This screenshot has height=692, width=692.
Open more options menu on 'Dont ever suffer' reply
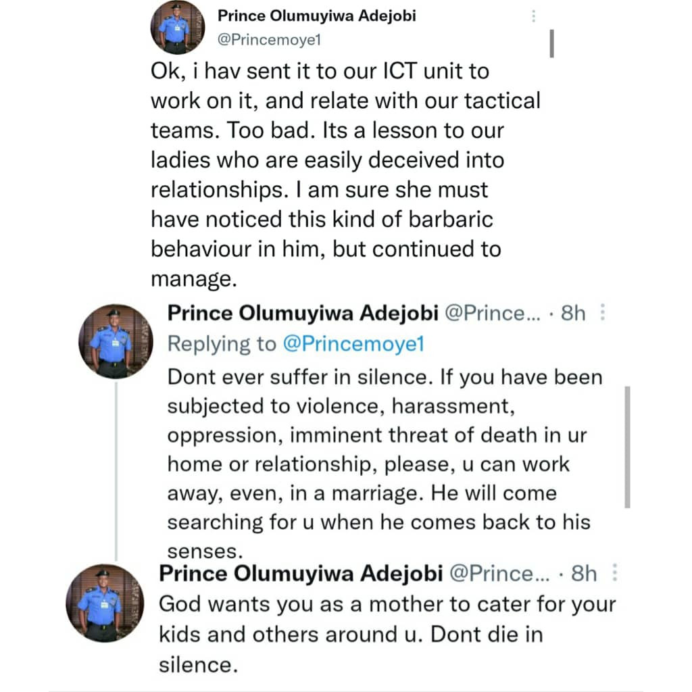pos(603,312)
